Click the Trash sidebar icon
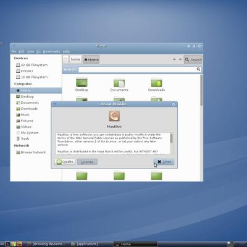The width and height of the screenshot is (247, 247). click(x=18, y=139)
